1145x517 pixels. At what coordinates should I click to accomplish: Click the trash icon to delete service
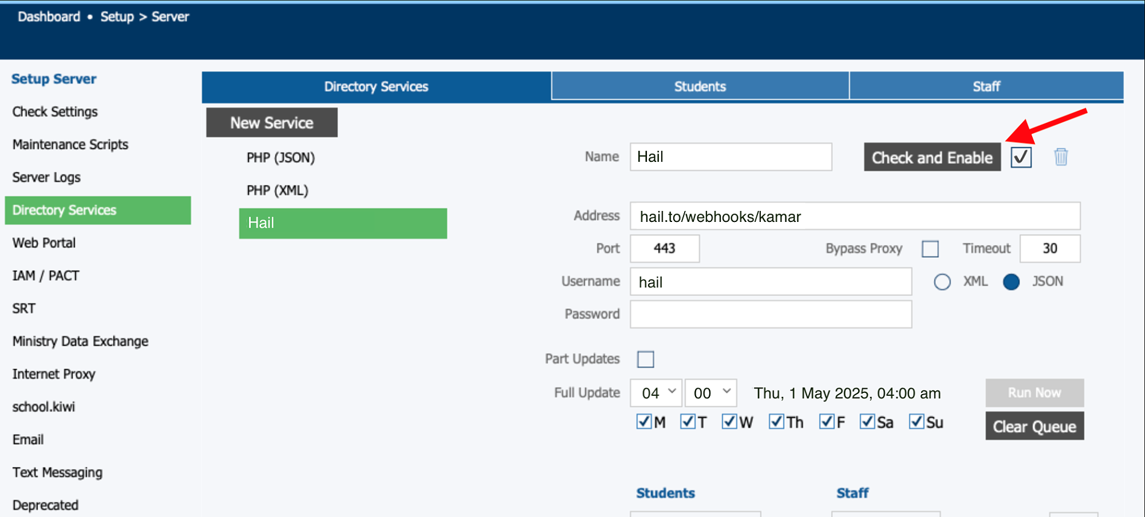pyautogui.click(x=1060, y=157)
